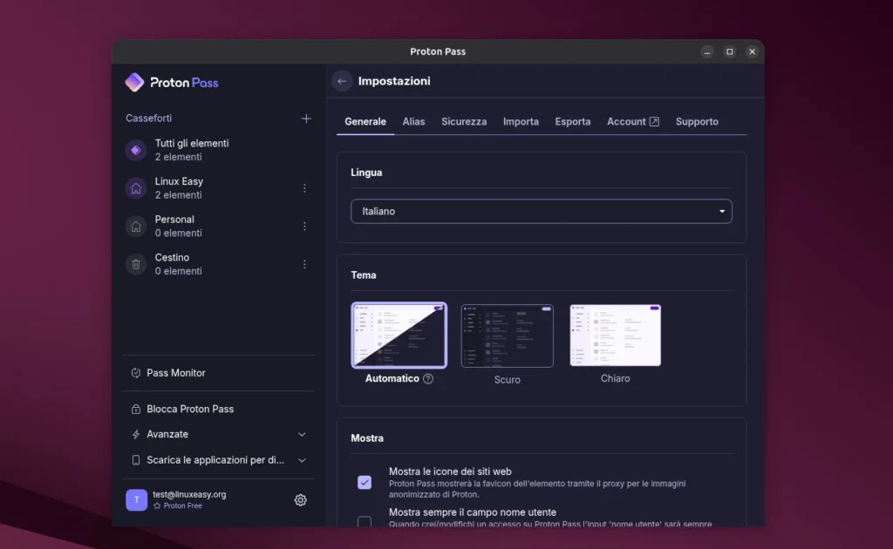Switch to the Sicurezza tab

pos(464,122)
